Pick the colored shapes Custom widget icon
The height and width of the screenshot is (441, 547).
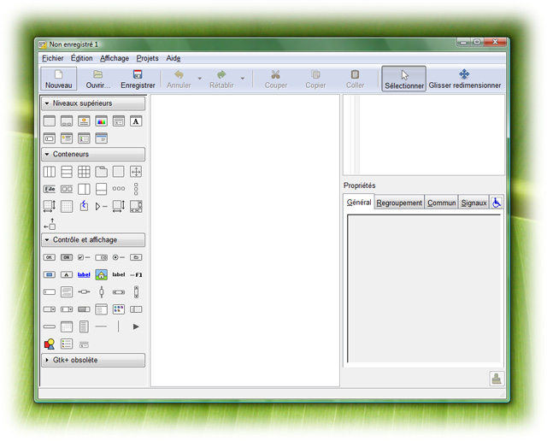50,344
